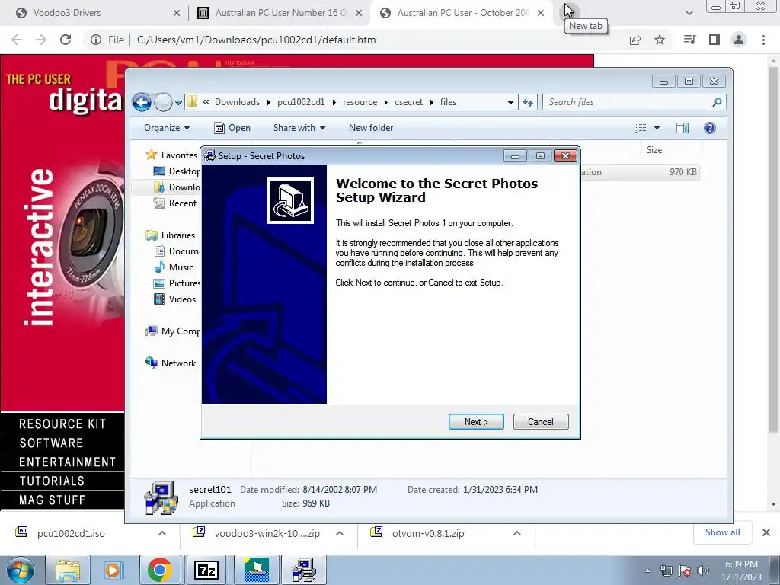Close the Chrome downloads bar
The image size is (780, 585).
(x=766, y=532)
